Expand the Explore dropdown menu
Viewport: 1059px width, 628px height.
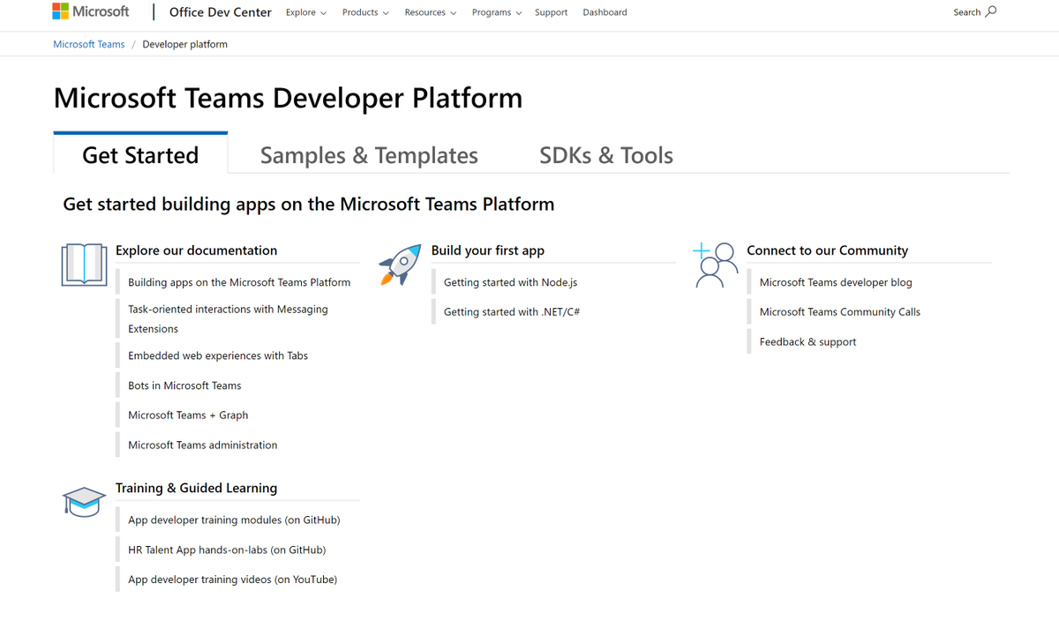click(x=306, y=12)
